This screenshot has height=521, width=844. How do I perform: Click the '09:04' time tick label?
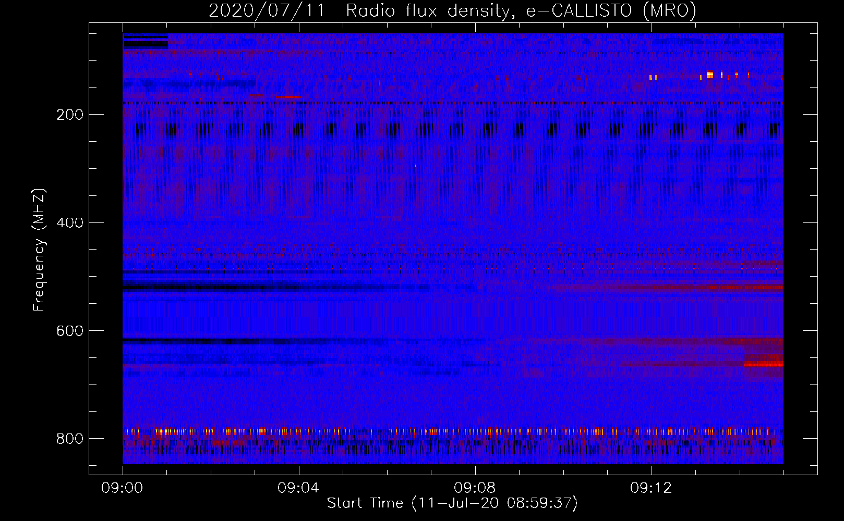pos(298,488)
